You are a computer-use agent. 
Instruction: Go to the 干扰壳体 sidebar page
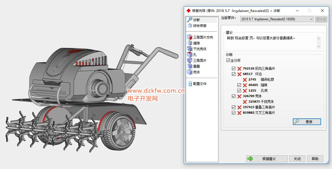199,49
